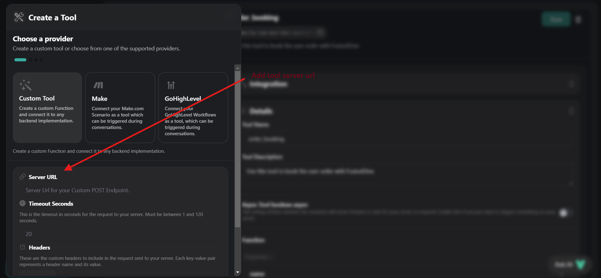Click the scrollbar down arrow in the dialog
The height and width of the screenshot is (278, 601).
[x=238, y=272]
